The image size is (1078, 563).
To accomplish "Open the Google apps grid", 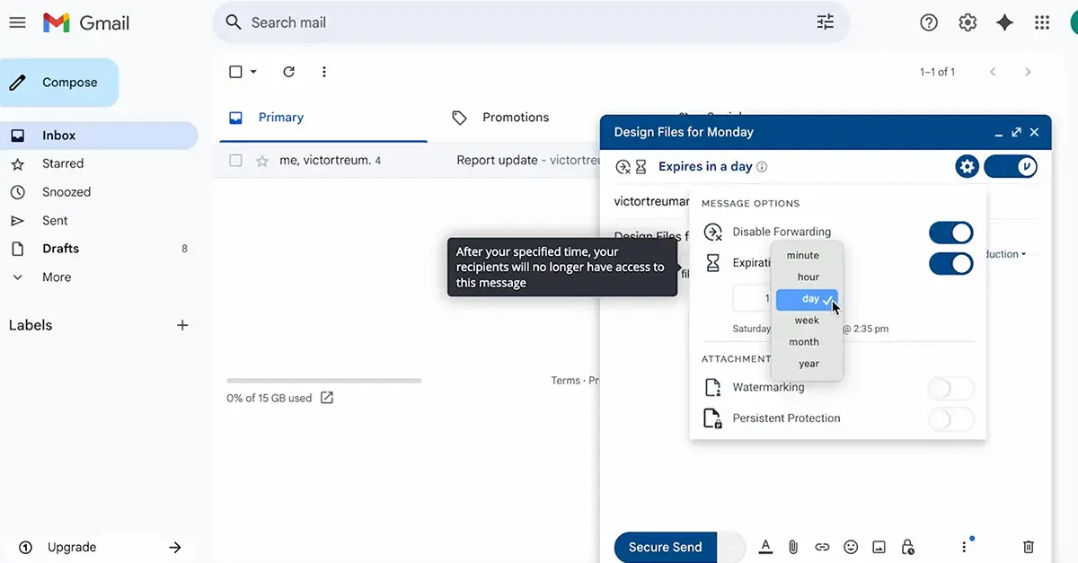I will coord(1042,22).
